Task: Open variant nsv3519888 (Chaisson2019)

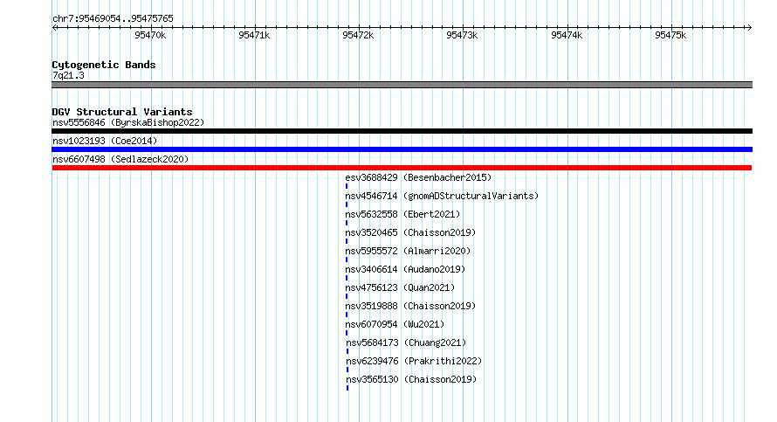Action: coord(410,306)
